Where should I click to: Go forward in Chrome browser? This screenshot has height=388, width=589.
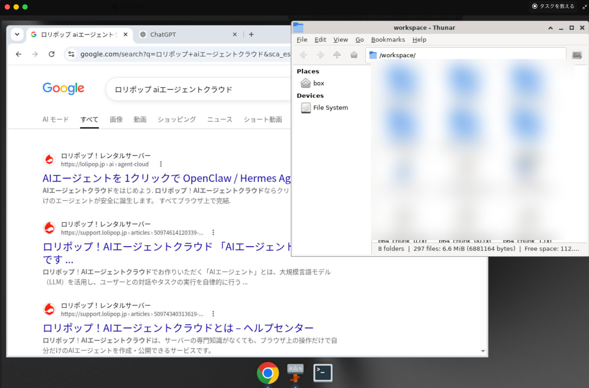35,54
